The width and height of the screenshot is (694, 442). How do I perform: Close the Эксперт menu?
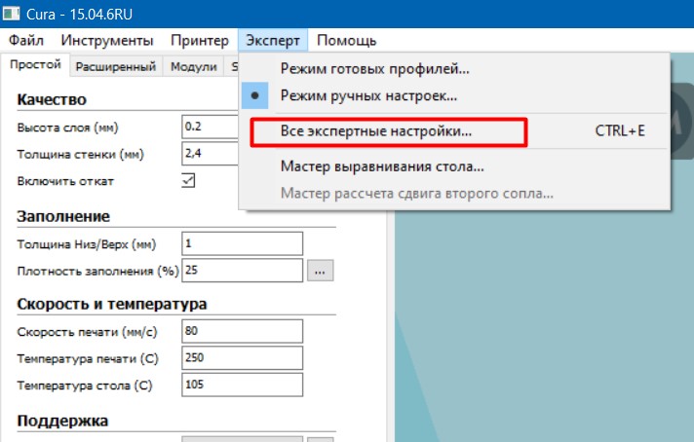point(273,40)
